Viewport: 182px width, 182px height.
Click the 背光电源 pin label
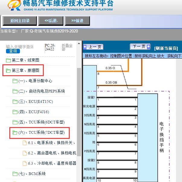tap(89, 106)
